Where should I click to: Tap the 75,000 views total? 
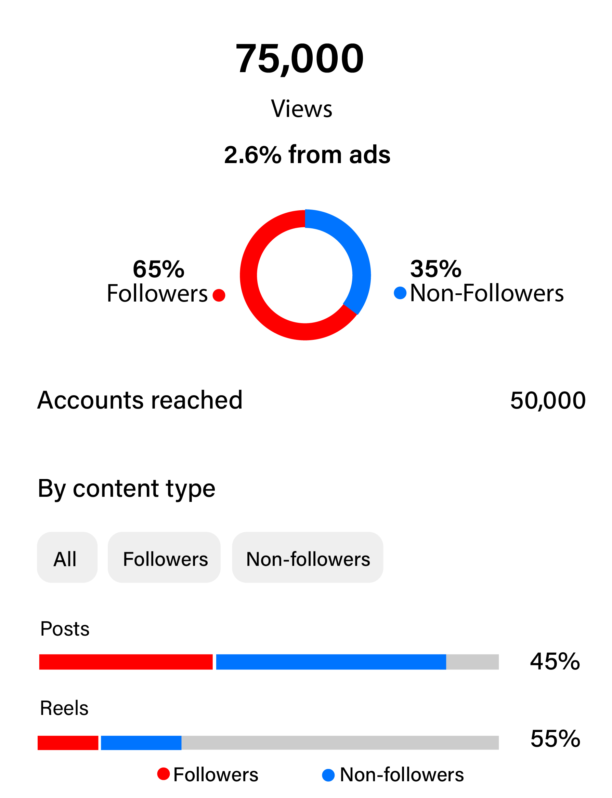pyautogui.click(x=299, y=58)
